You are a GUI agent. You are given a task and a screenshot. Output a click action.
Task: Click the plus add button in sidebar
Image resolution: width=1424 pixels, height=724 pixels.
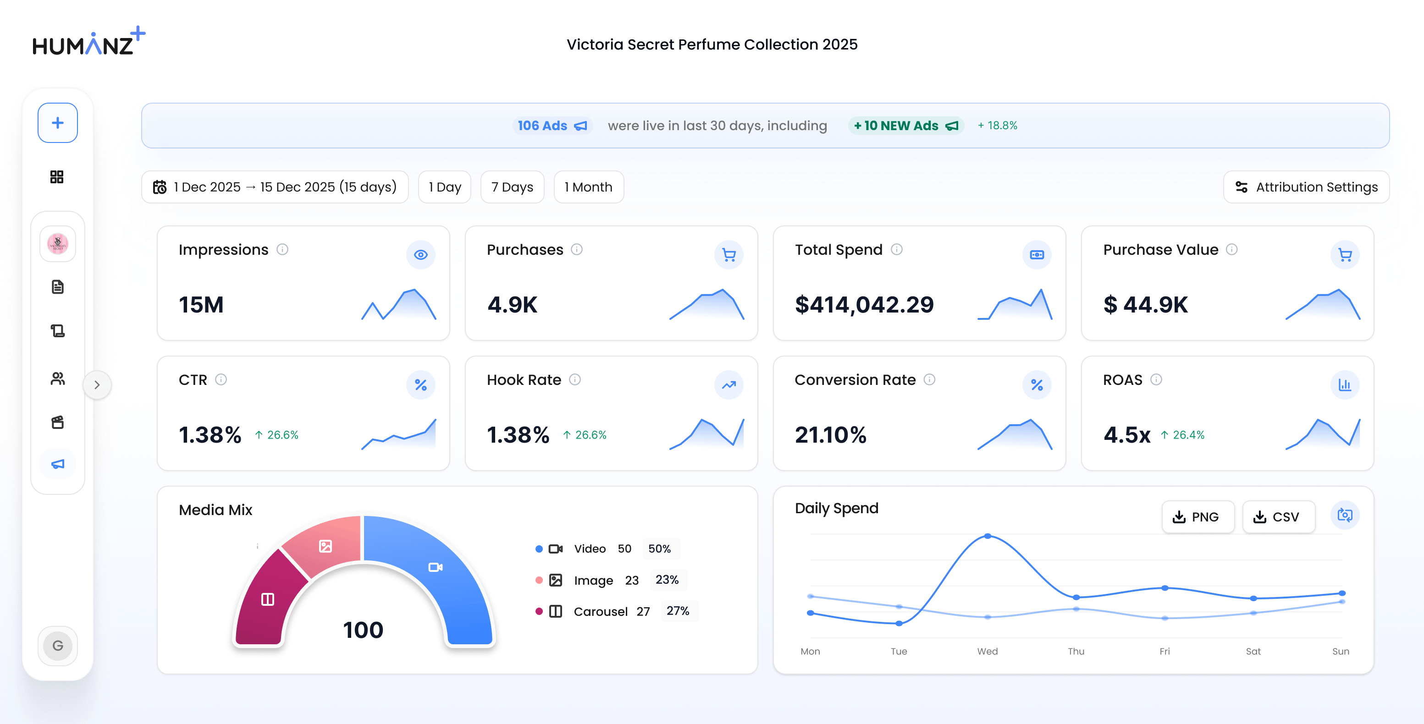pyautogui.click(x=57, y=123)
